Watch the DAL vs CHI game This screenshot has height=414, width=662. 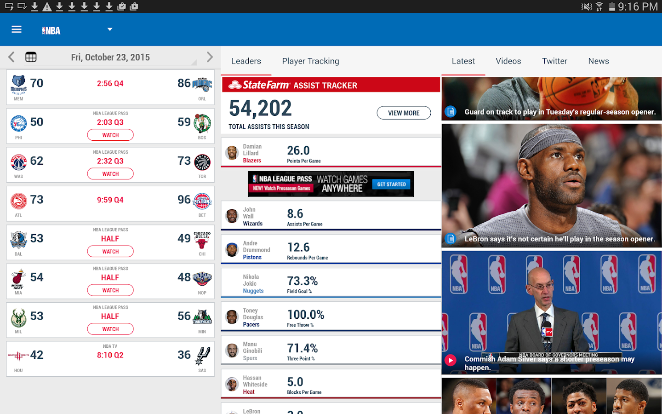[x=110, y=252]
